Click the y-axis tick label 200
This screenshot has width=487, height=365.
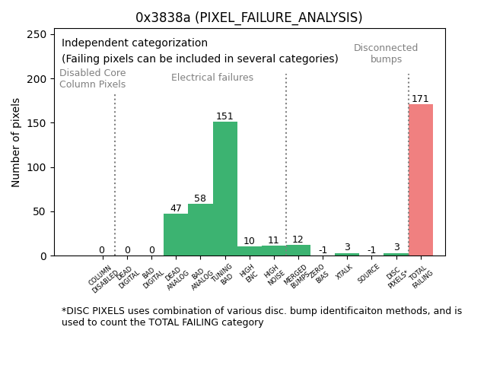pyautogui.click(x=37, y=79)
